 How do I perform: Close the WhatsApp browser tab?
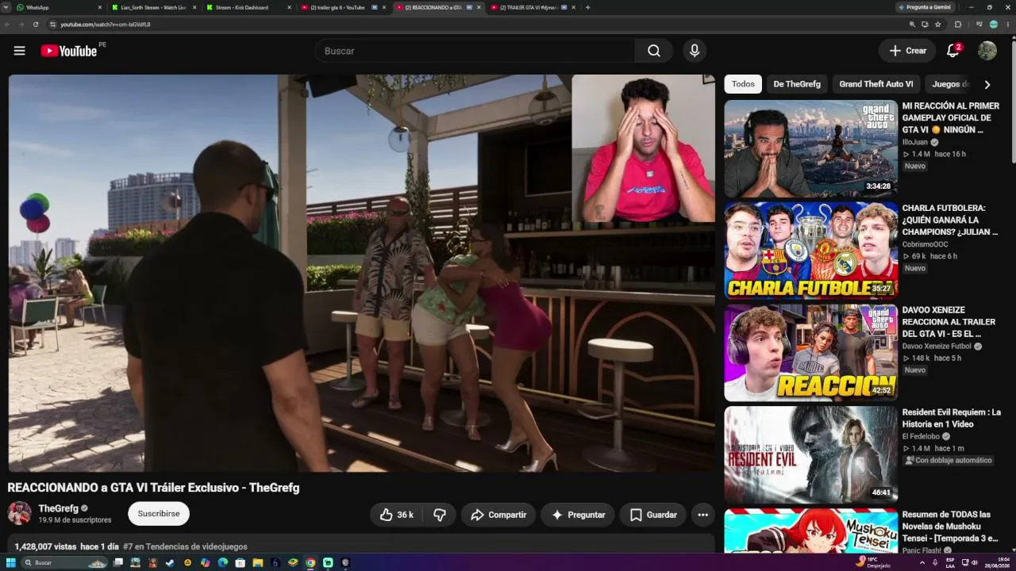pos(99,7)
